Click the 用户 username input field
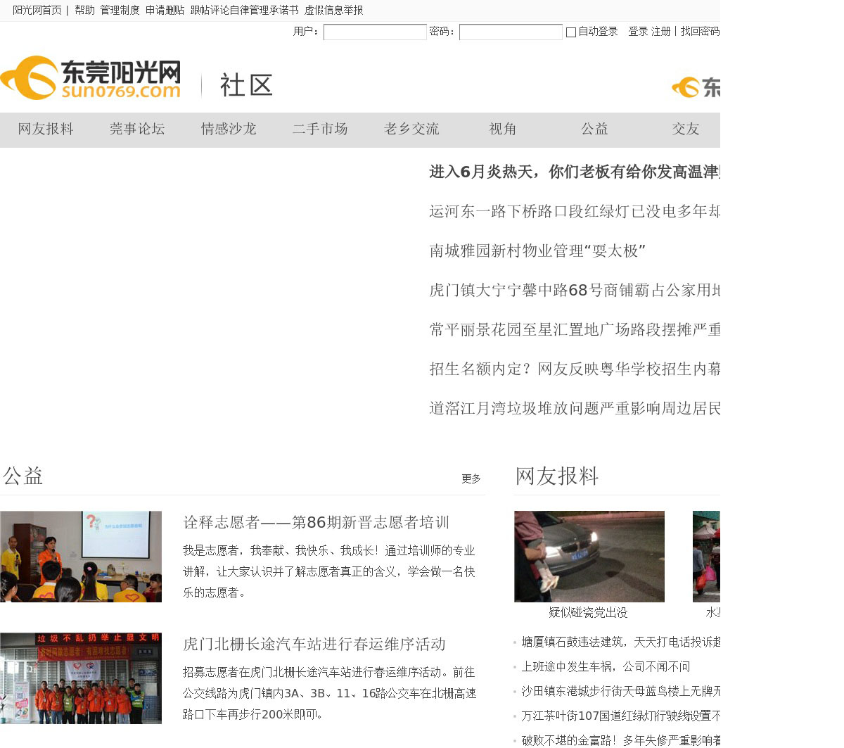This screenshot has width=844, height=748. pos(375,32)
